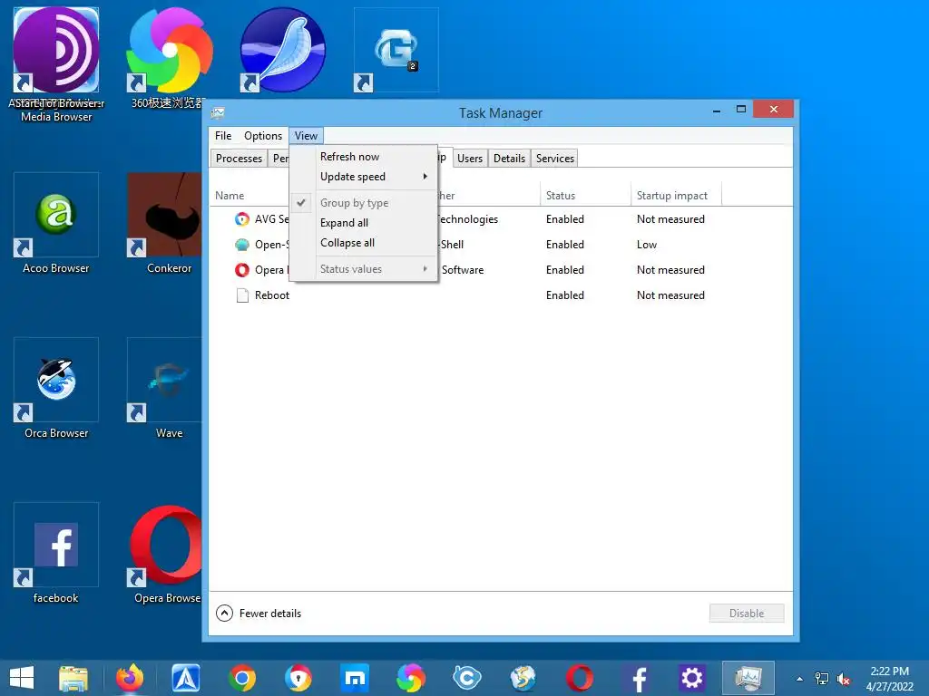Click the muted volume tray icon
The height and width of the screenshot is (696, 929).
click(x=844, y=678)
